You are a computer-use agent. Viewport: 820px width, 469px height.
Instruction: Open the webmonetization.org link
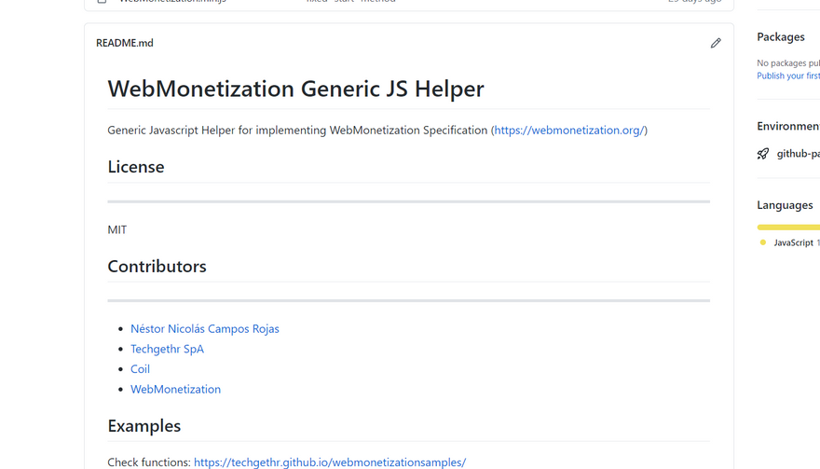tap(568, 131)
